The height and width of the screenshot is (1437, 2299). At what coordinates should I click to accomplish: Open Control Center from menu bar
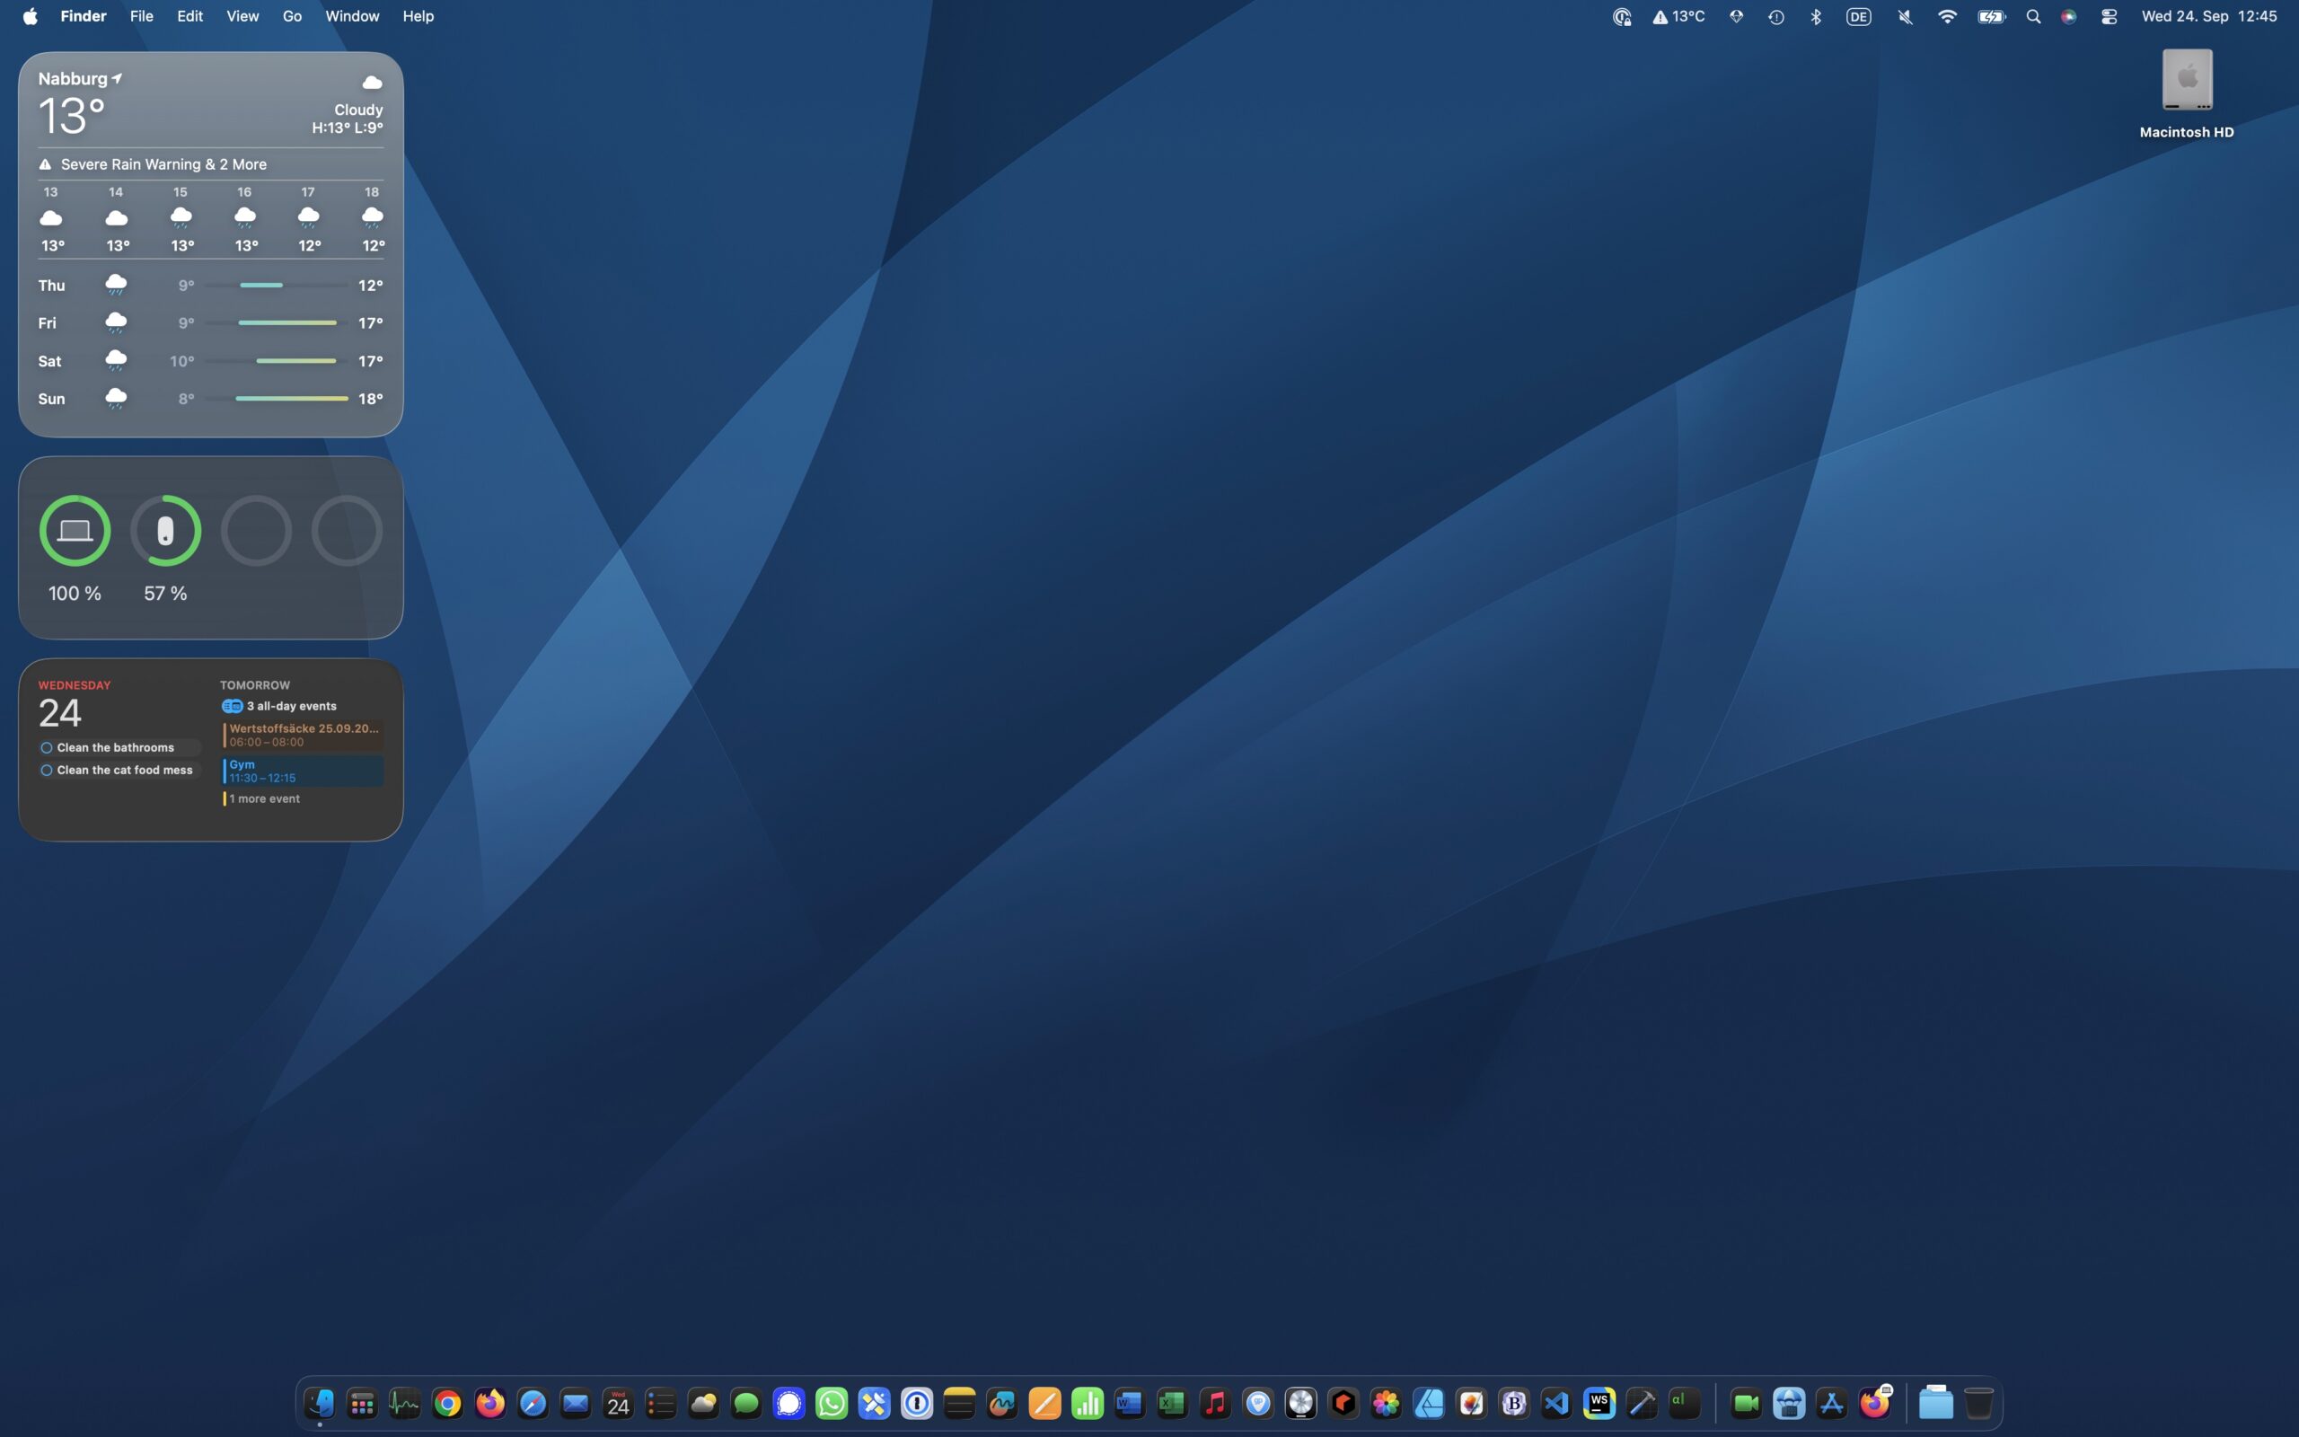2109,16
